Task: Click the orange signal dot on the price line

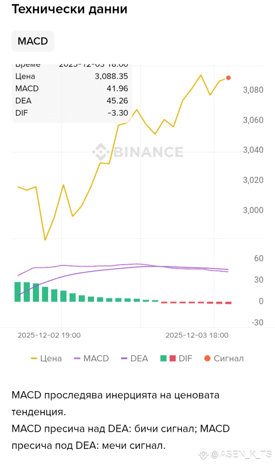Action: tap(228, 78)
